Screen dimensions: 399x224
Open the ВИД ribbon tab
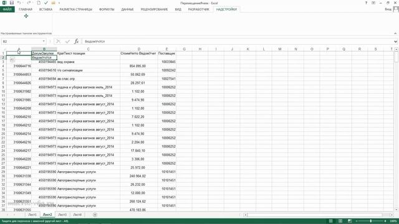click(178, 9)
